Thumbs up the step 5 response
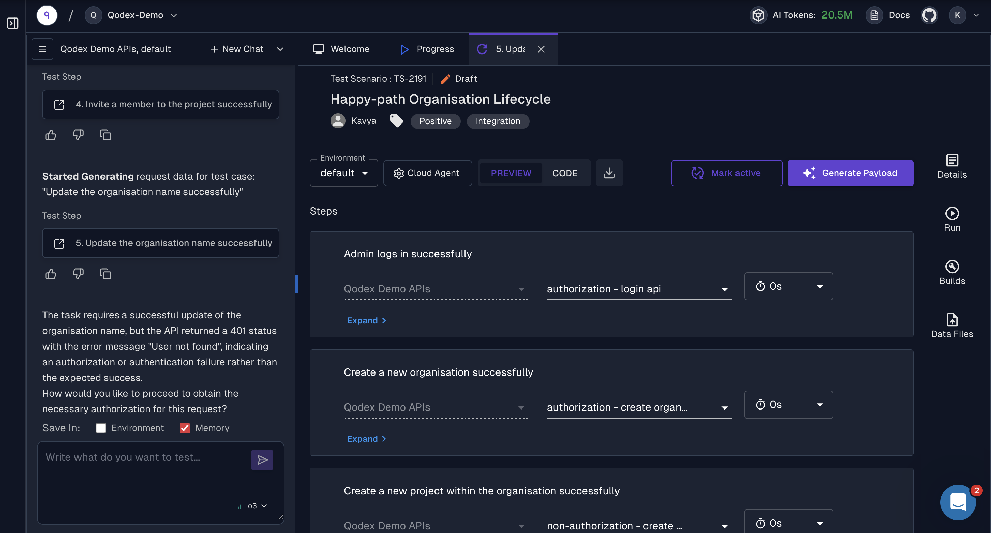This screenshot has height=533, width=991. point(51,274)
